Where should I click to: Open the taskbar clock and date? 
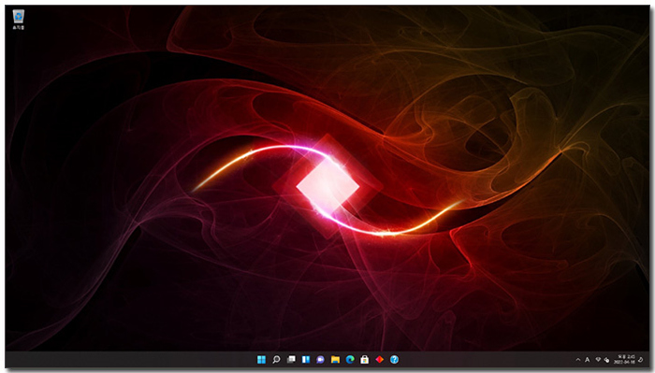tap(625, 360)
